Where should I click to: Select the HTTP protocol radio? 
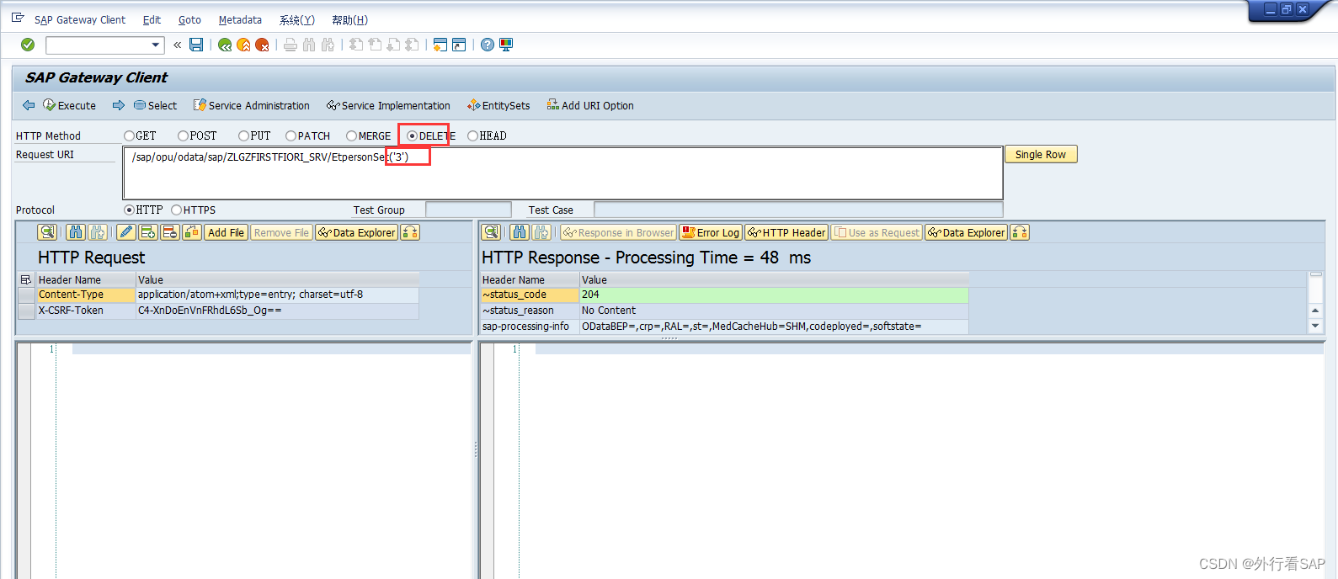pyautogui.click(x=129, y=210)
